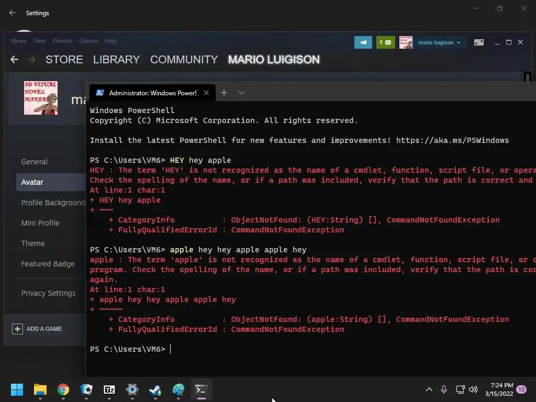Click the plus icon beside ADD A GAME
The width and height of the screenshot is (536, 402).
coord(17,329)
